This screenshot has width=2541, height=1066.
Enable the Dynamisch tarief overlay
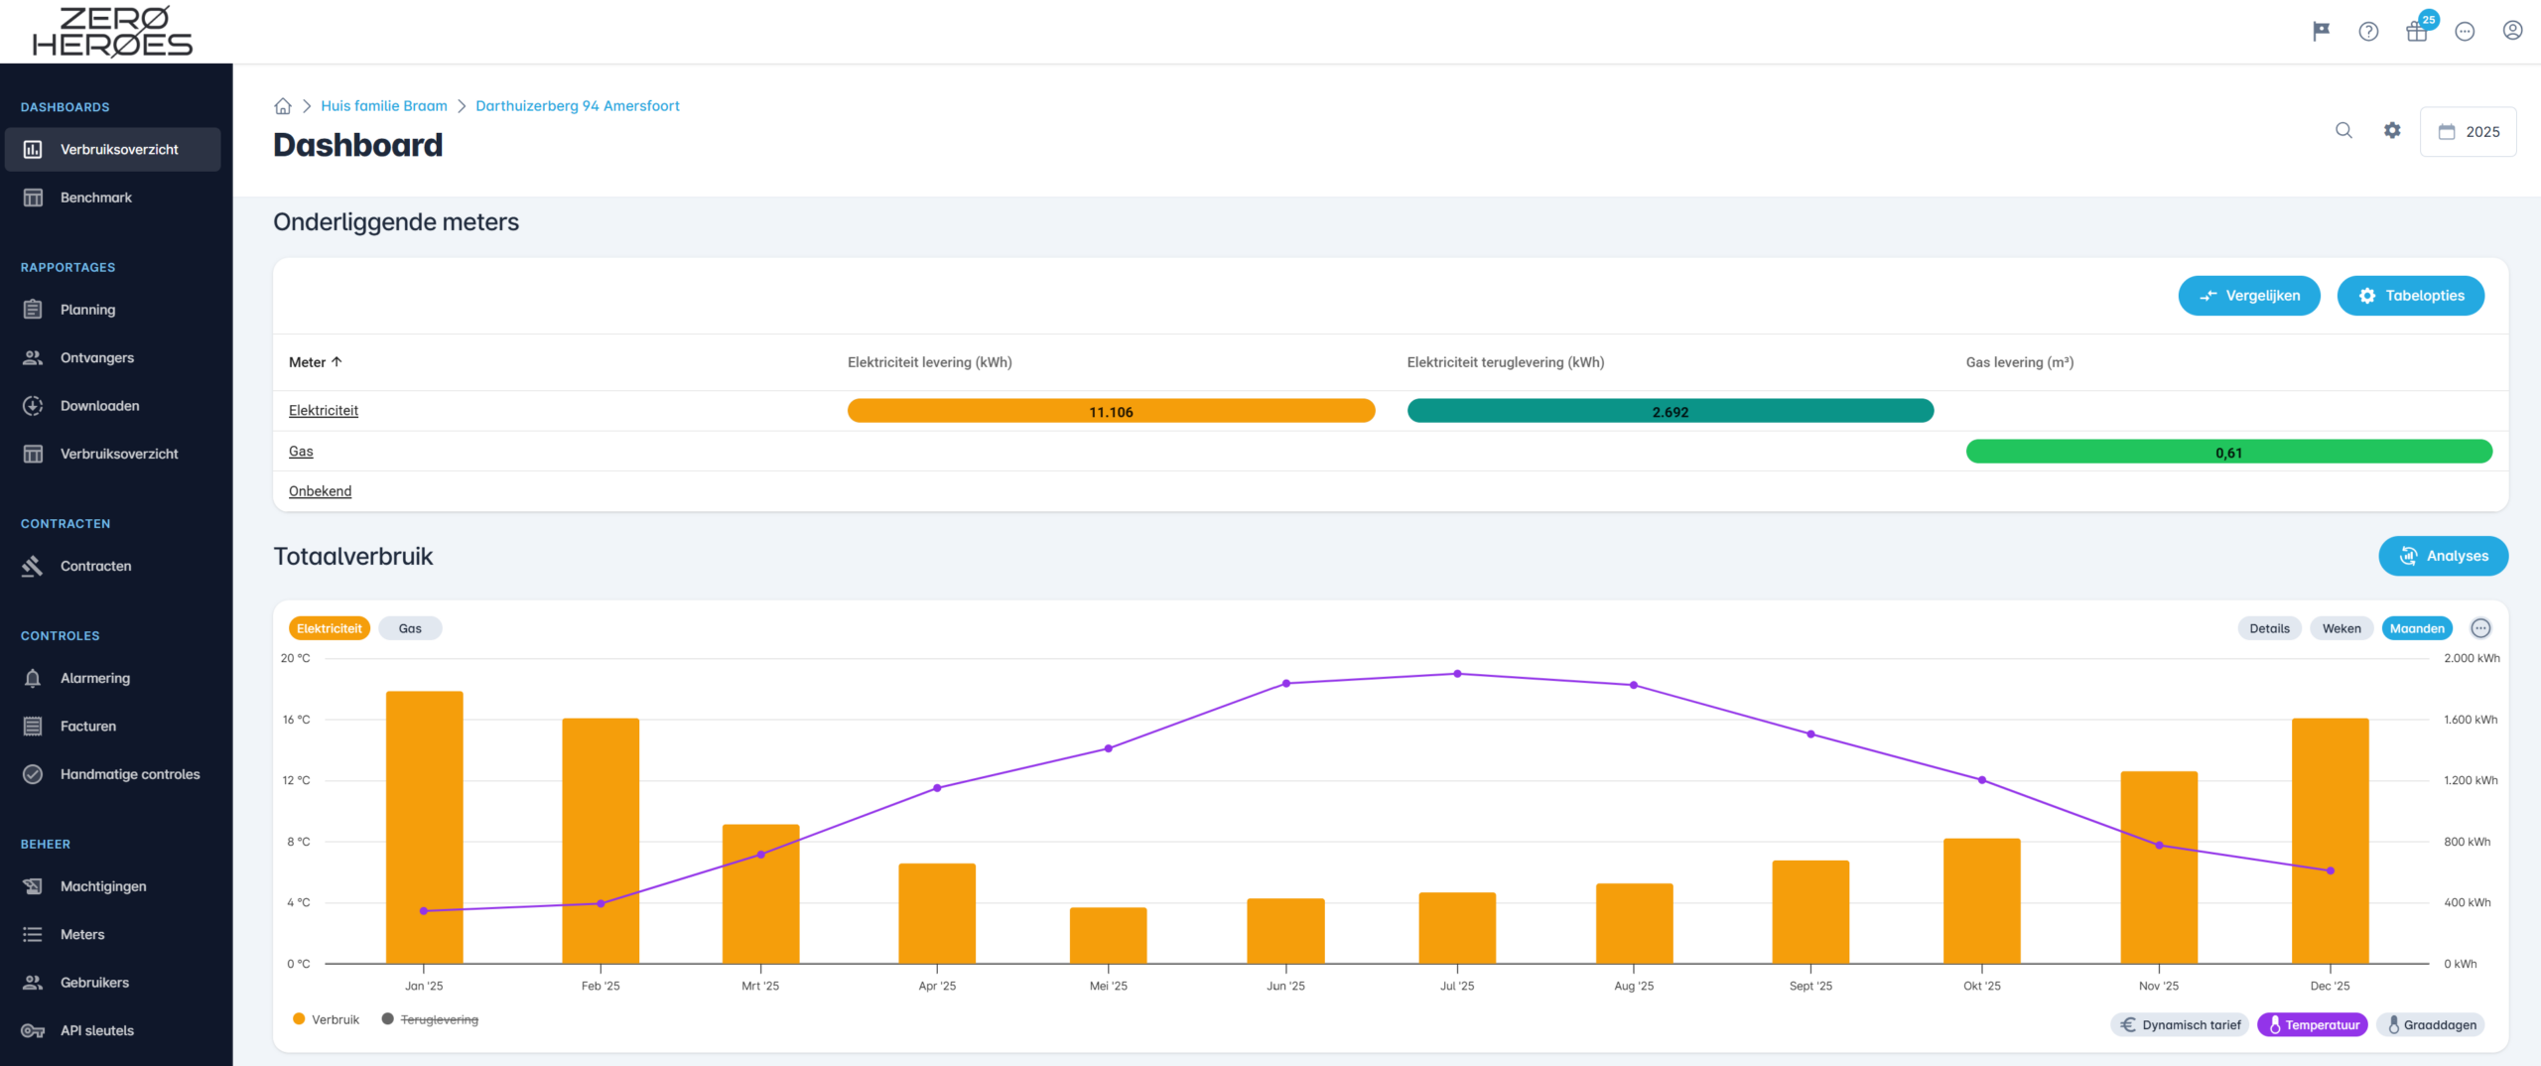(x=2181, y=1025)
